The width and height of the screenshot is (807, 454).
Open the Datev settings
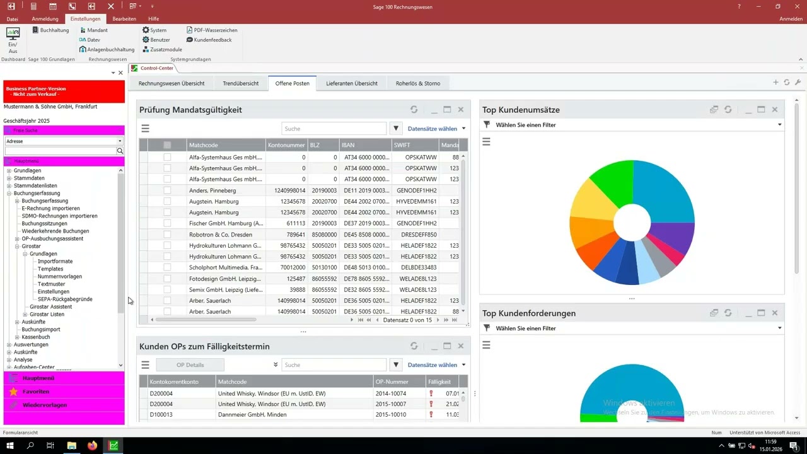[90, 40]
